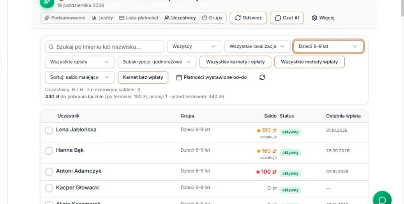Click the Saldo column header
The height and width of the screenshot is (204, 404).
270,116
